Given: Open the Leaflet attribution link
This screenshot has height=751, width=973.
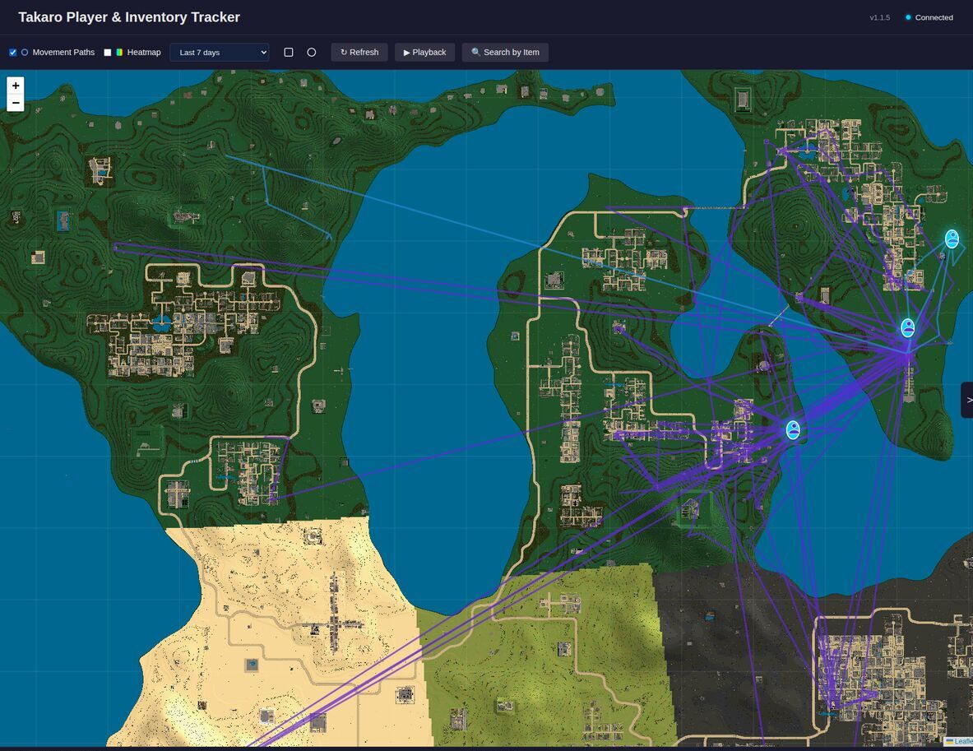Looking at the screenshot, I should click(x=962, y=742).
